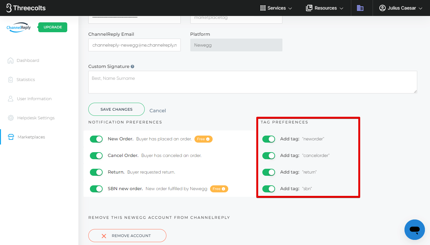Screen dimensions: 430x245
Task: Click the "Remove this Newegg account" heading
Action: (159, 218)
